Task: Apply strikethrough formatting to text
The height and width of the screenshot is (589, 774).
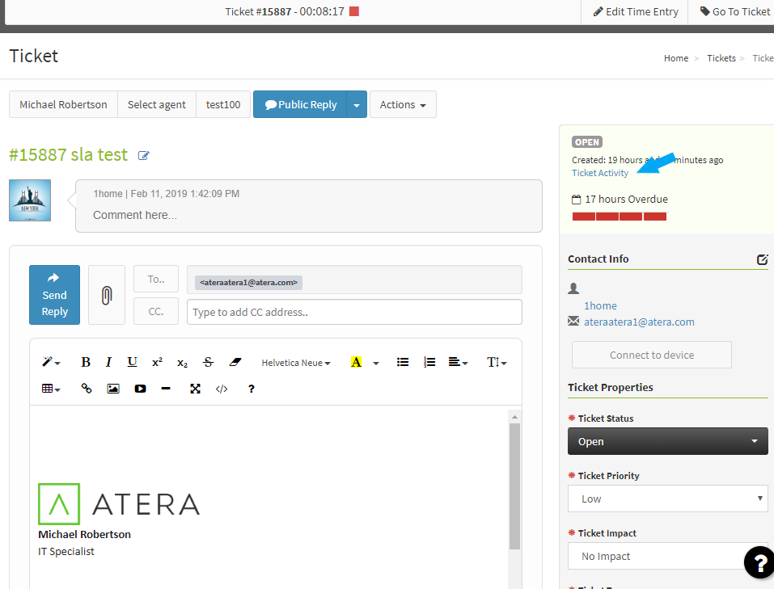Action: pos(208,362)
